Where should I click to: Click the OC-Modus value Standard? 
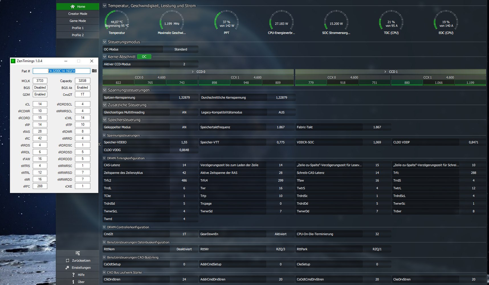181,49
